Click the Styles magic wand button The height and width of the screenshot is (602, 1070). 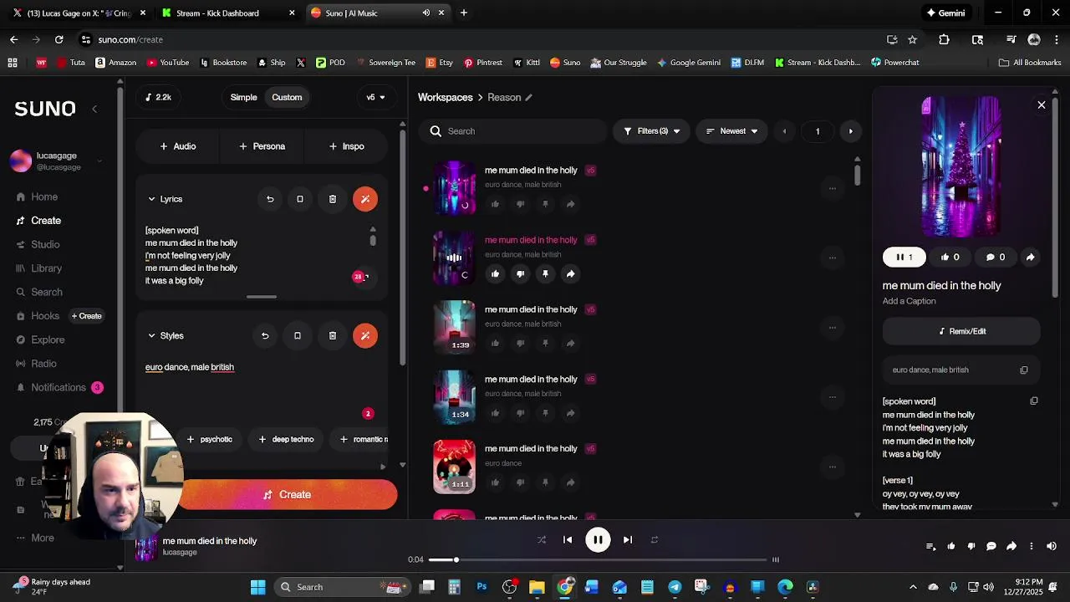click(x=365, y=335)
